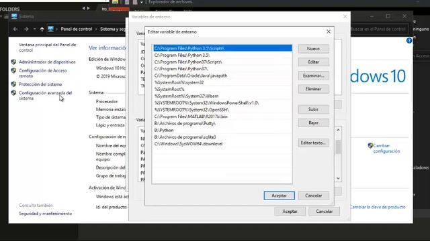The image size is (430, 241).
Task: Open Configuración de Acceso remoto link
Action: [x=43, y=73]
